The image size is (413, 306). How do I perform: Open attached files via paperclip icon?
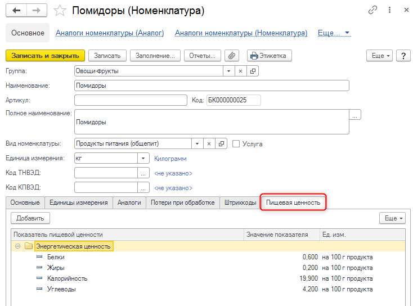(x=231, y=56)
